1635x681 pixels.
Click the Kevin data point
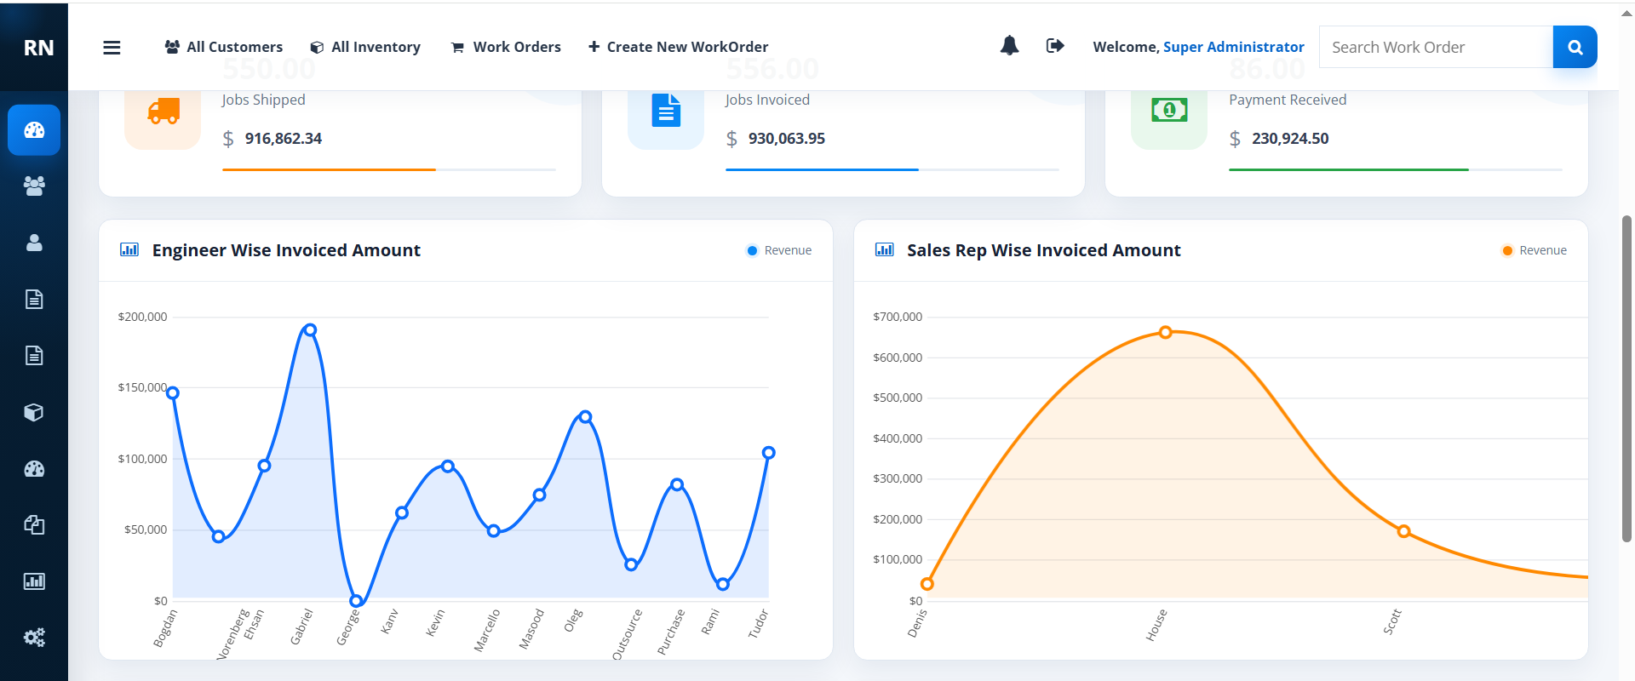(x=448, y=466)
